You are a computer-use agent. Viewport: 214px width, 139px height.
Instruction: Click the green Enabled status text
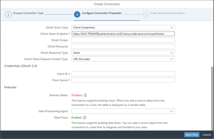(x=76, y=118)
